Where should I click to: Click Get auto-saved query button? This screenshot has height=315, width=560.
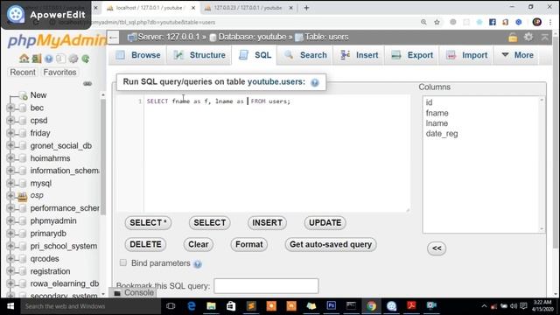pyautogui.click(x=331, y=245)
